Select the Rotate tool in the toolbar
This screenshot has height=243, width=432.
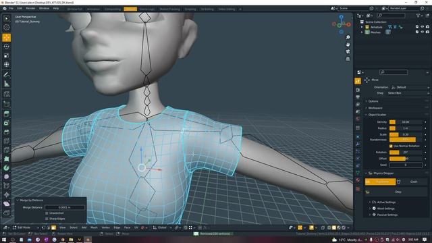coord(6,47)
